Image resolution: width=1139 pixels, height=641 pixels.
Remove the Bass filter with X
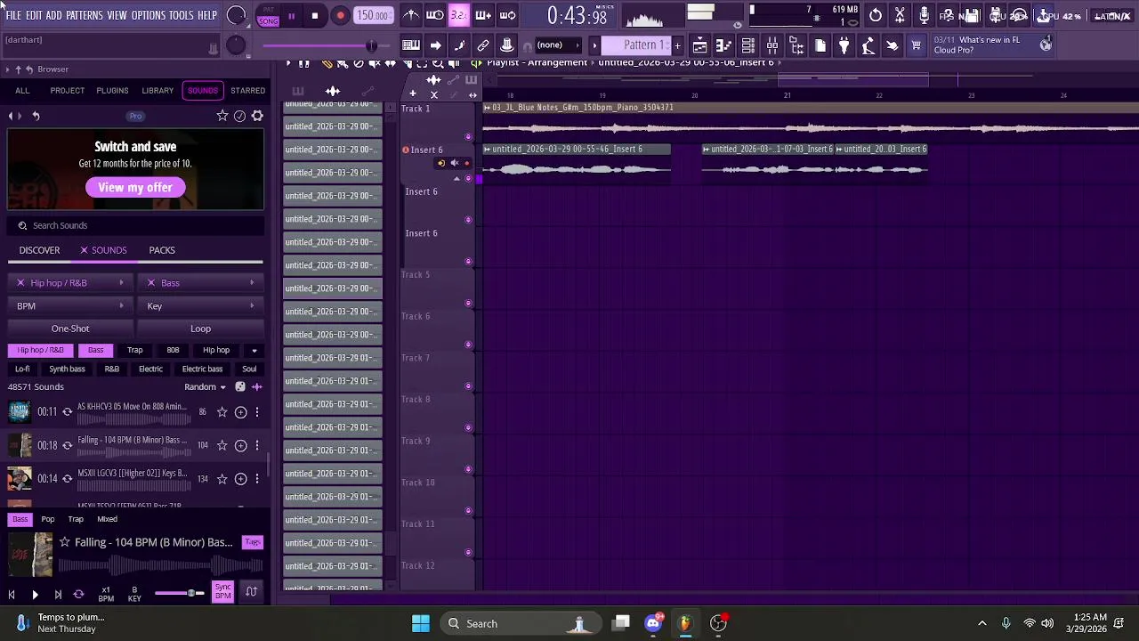pyautogui.click(x=150, y=283)
